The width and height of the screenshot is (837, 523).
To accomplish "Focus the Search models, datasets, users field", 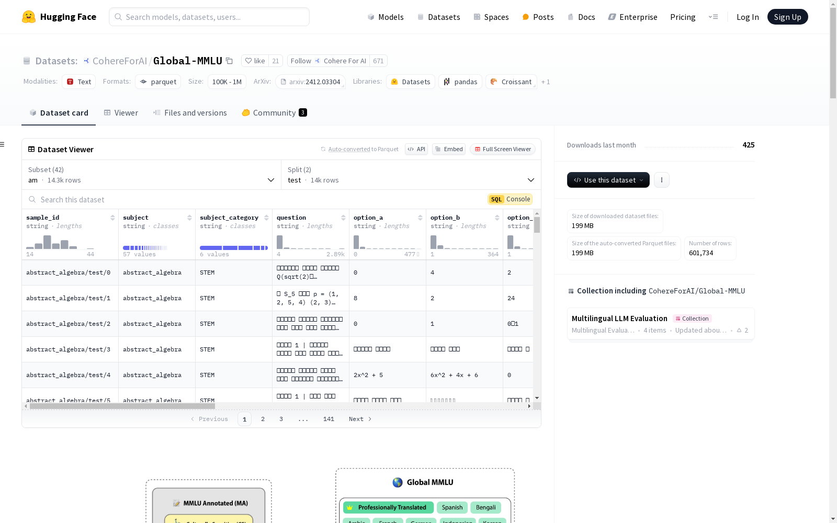I will point(209,17).
